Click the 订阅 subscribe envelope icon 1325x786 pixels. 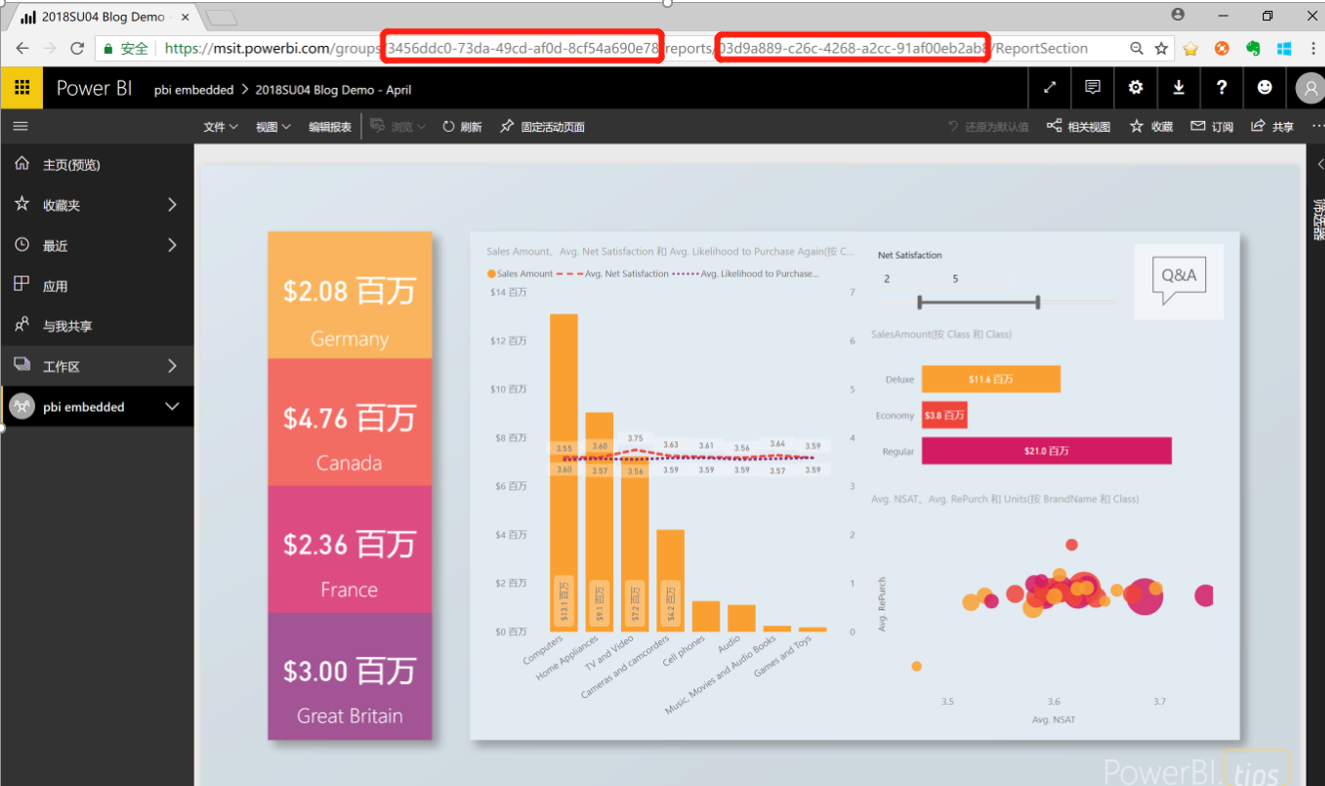pyautogui.click(x=1210, y=127)
